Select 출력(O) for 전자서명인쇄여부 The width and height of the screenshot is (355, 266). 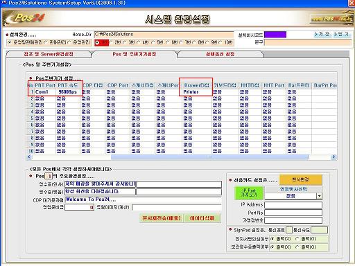297,239
